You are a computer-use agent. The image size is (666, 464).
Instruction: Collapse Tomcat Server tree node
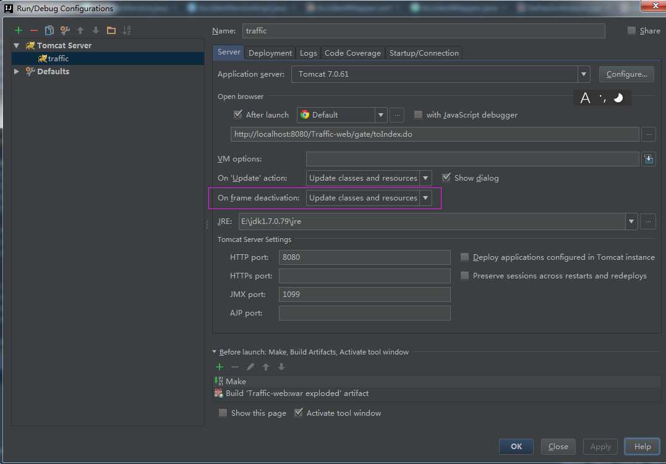point(17,45)
